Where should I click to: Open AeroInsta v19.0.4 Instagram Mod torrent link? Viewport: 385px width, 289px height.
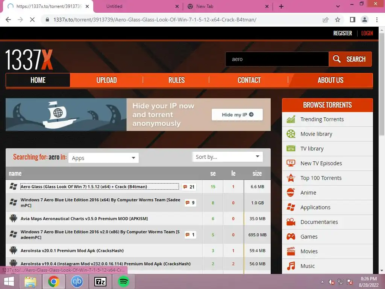[x=106, y=264]
